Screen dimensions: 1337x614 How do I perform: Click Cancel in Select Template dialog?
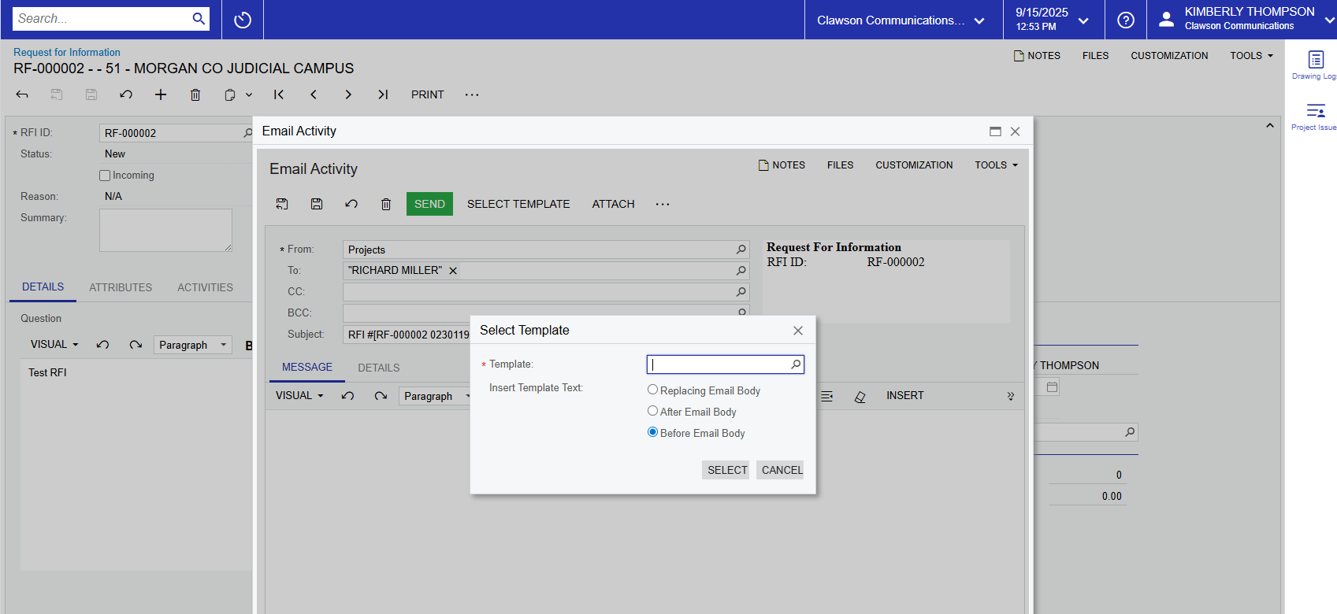[781, 470]
